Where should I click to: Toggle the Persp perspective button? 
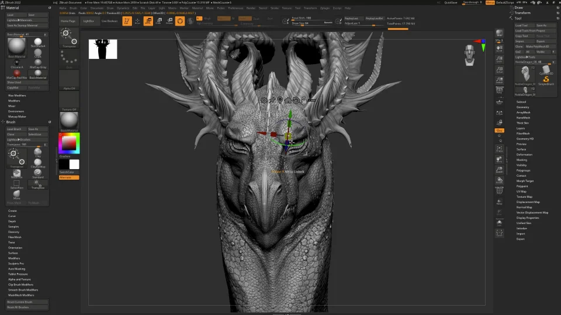500,91
